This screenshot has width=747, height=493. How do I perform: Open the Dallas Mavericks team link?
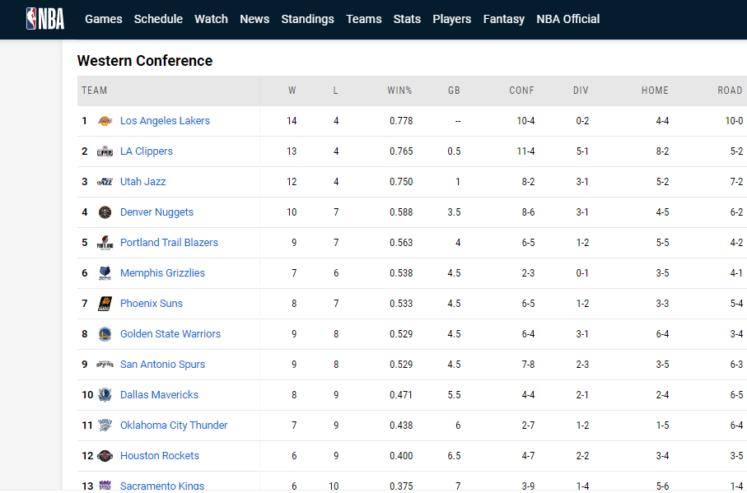tap(159, 395)
